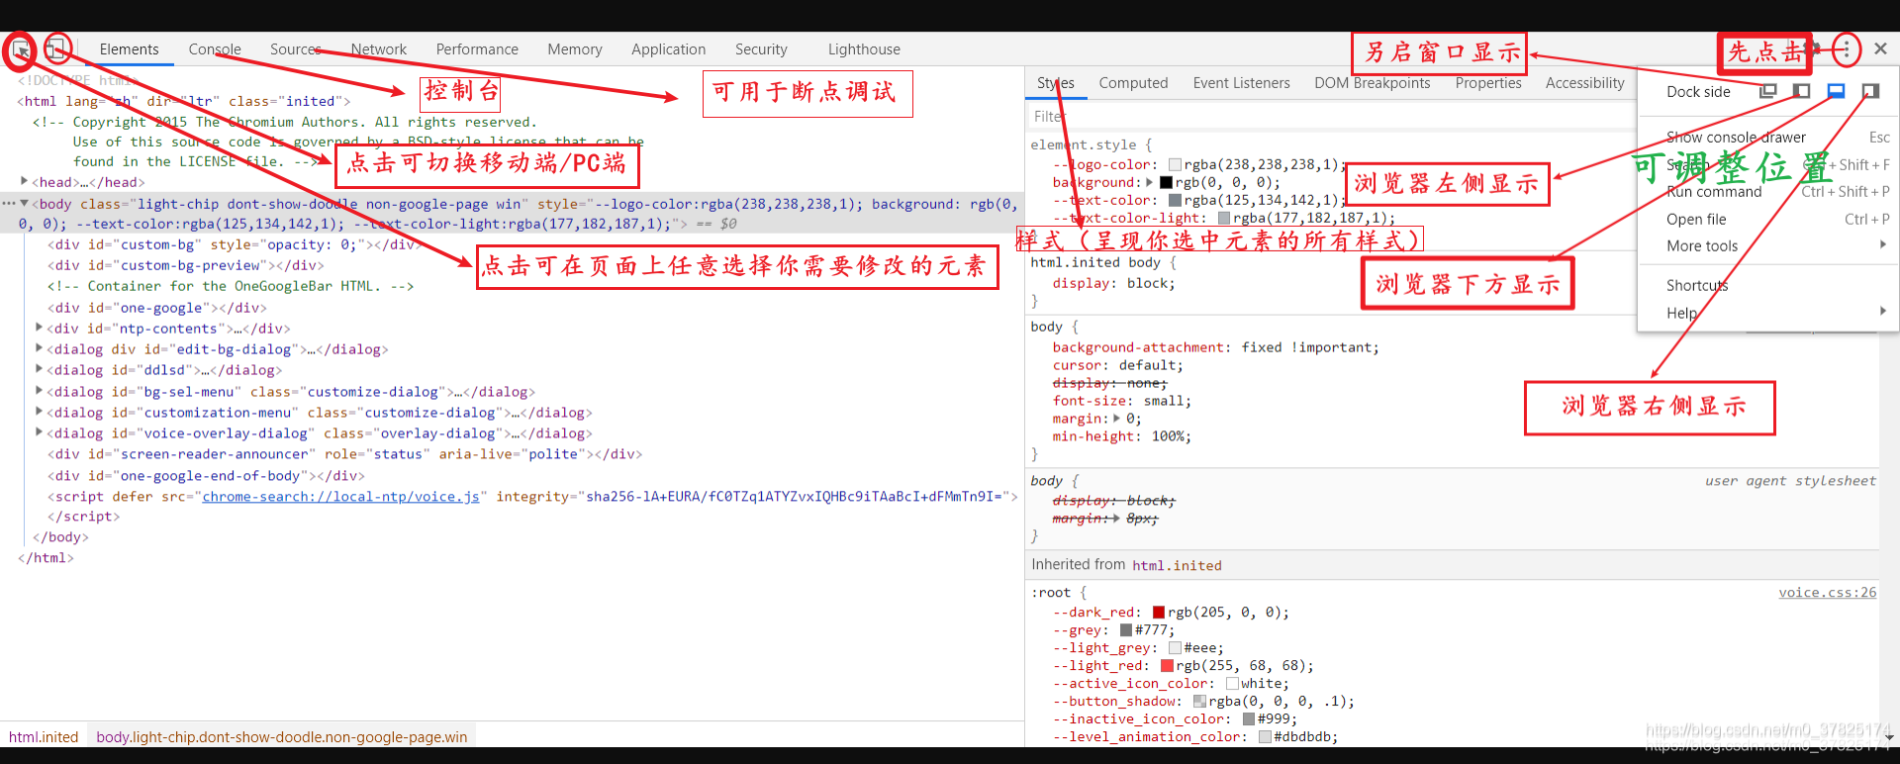Screen dimensions: 1900x764
Task: Close the DevTools panel
Action: tap(1880, 48)
